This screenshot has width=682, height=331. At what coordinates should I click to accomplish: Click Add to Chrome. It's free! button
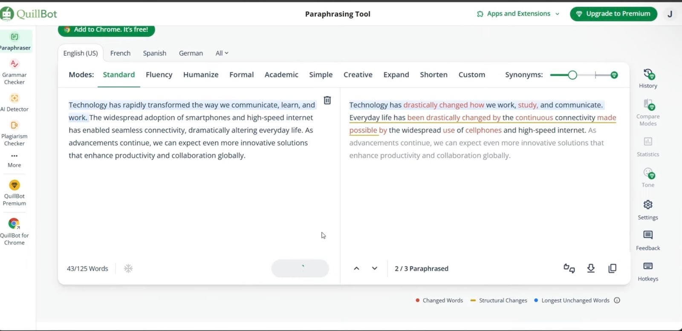click(x=107, y=30)
